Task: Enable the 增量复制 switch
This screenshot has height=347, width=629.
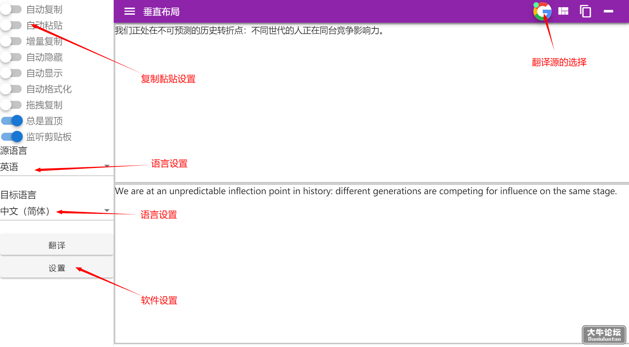Action: 11,41
